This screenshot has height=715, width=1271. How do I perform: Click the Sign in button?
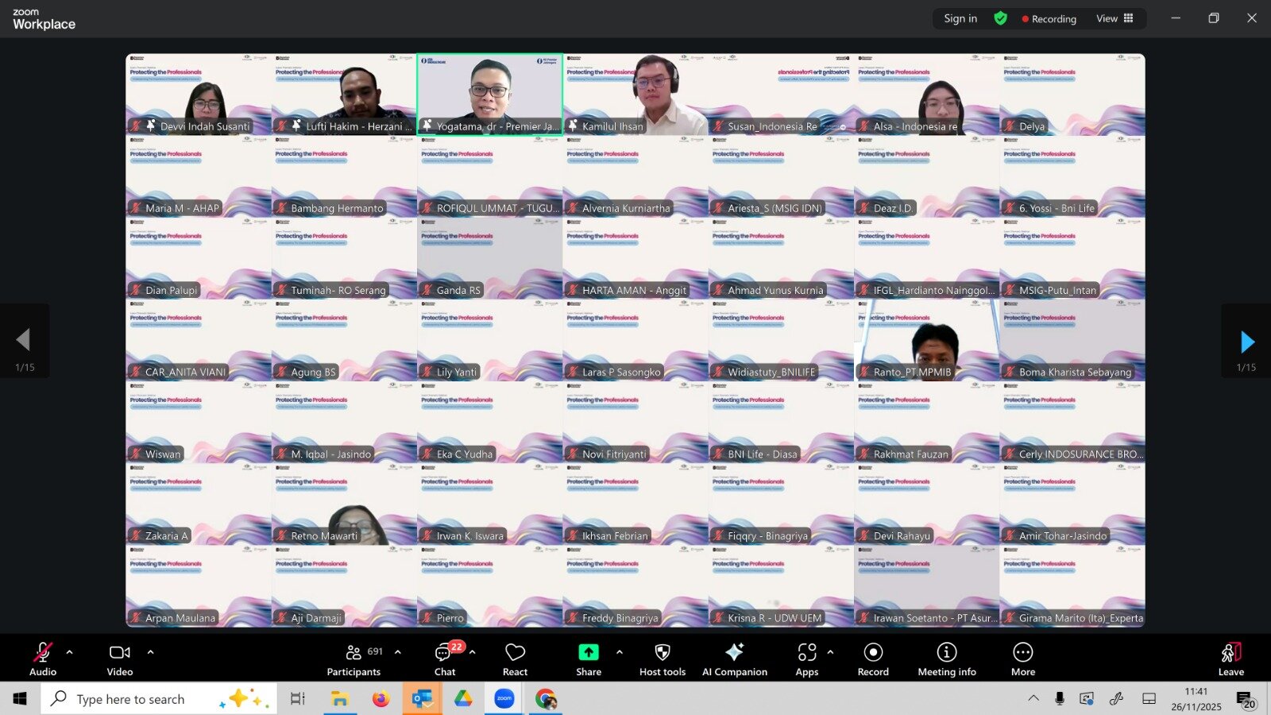(x=960, y=18)
